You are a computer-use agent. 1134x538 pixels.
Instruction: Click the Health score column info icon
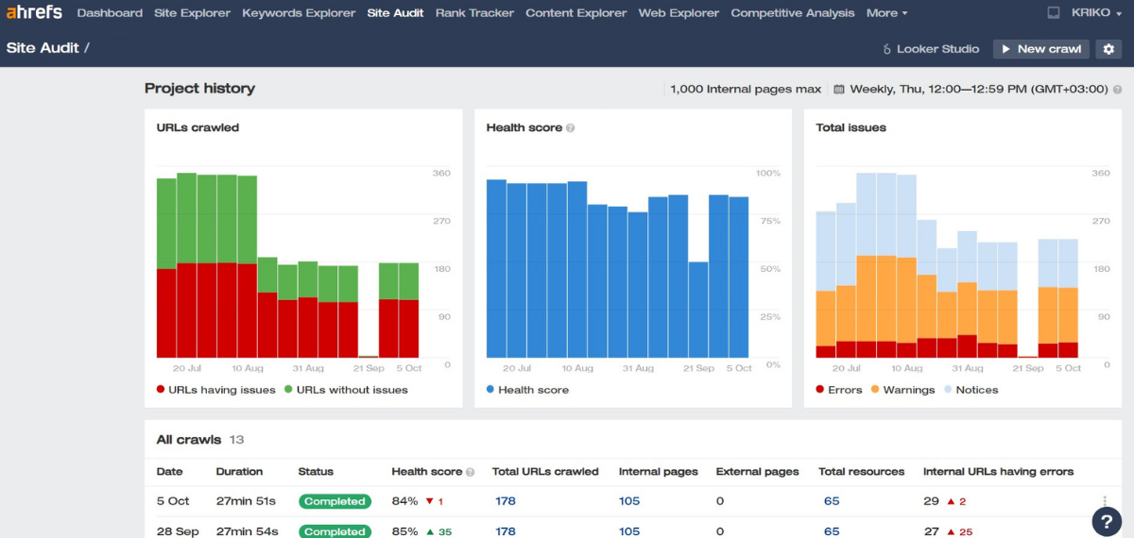470,472
